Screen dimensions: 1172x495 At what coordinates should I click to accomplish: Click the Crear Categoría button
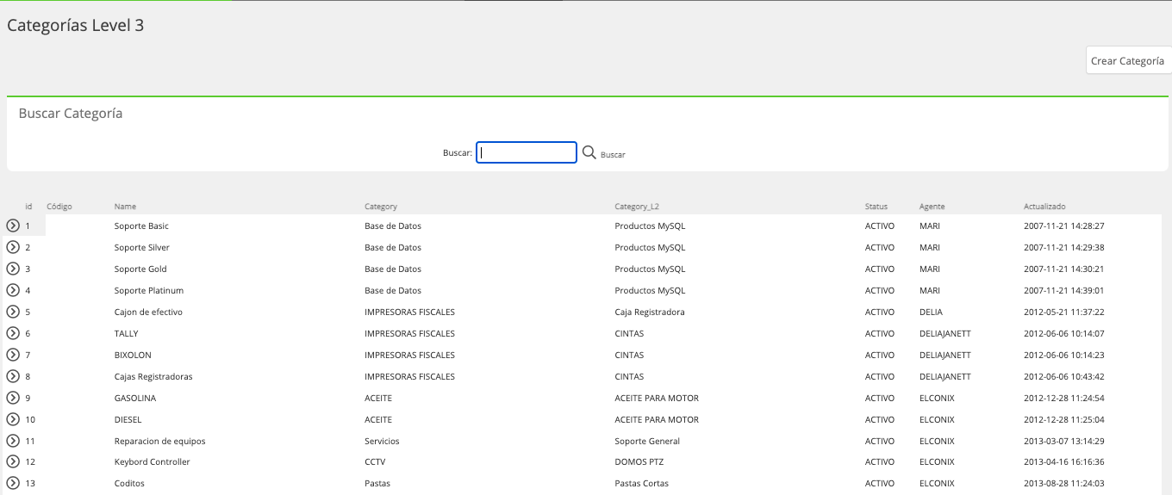tap(1128, 60)
